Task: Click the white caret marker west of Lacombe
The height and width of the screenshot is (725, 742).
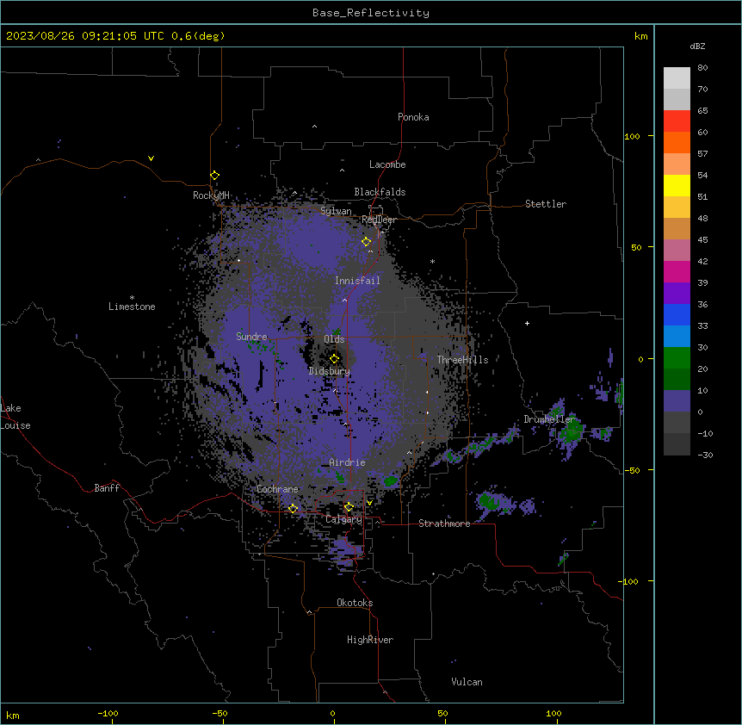Action: (x=342, y=170)
